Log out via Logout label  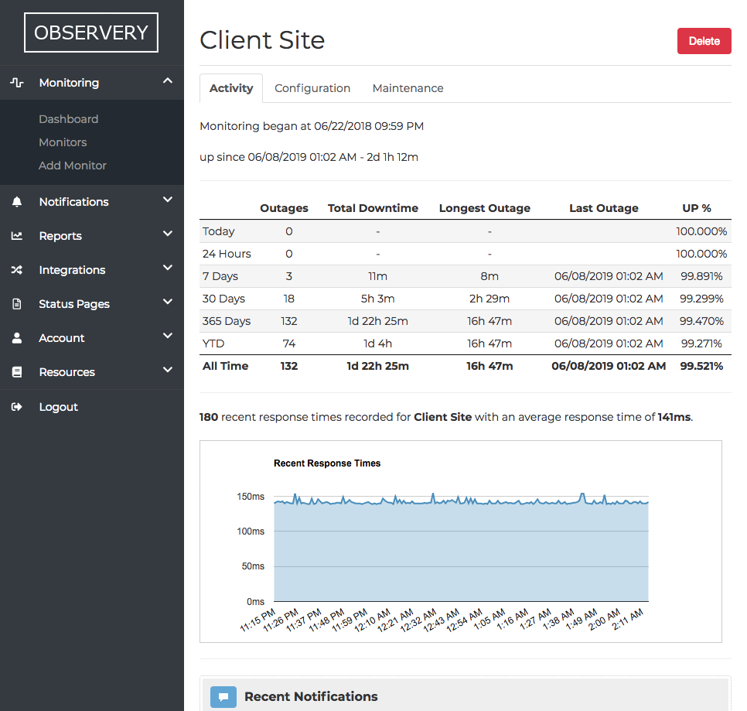(x=59, y=406)
